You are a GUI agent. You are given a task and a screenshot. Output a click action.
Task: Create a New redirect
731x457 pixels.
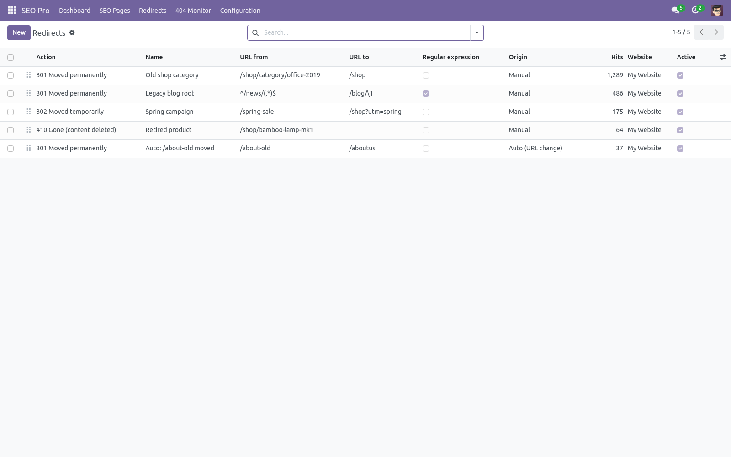tap(19, 32)
